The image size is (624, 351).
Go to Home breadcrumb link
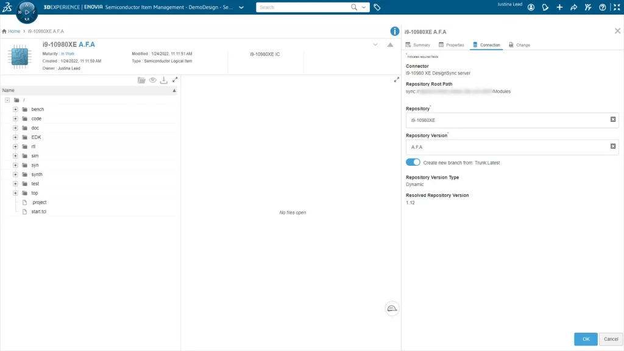coord(14,31)
